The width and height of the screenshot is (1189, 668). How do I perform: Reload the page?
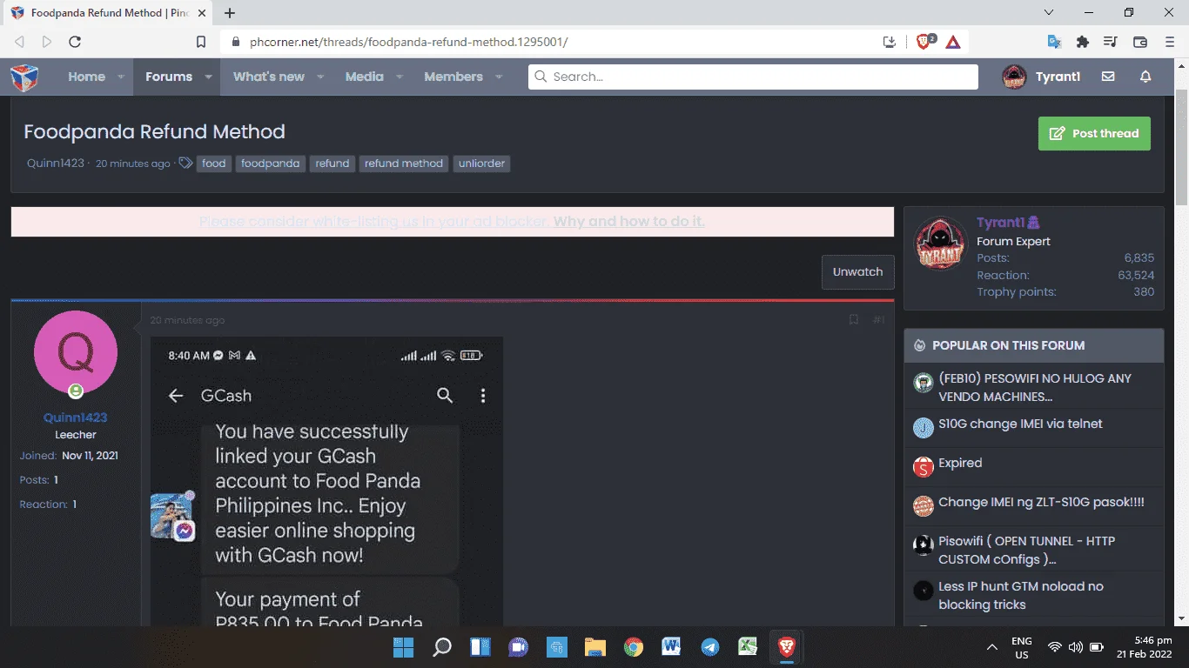coord(75,42)
